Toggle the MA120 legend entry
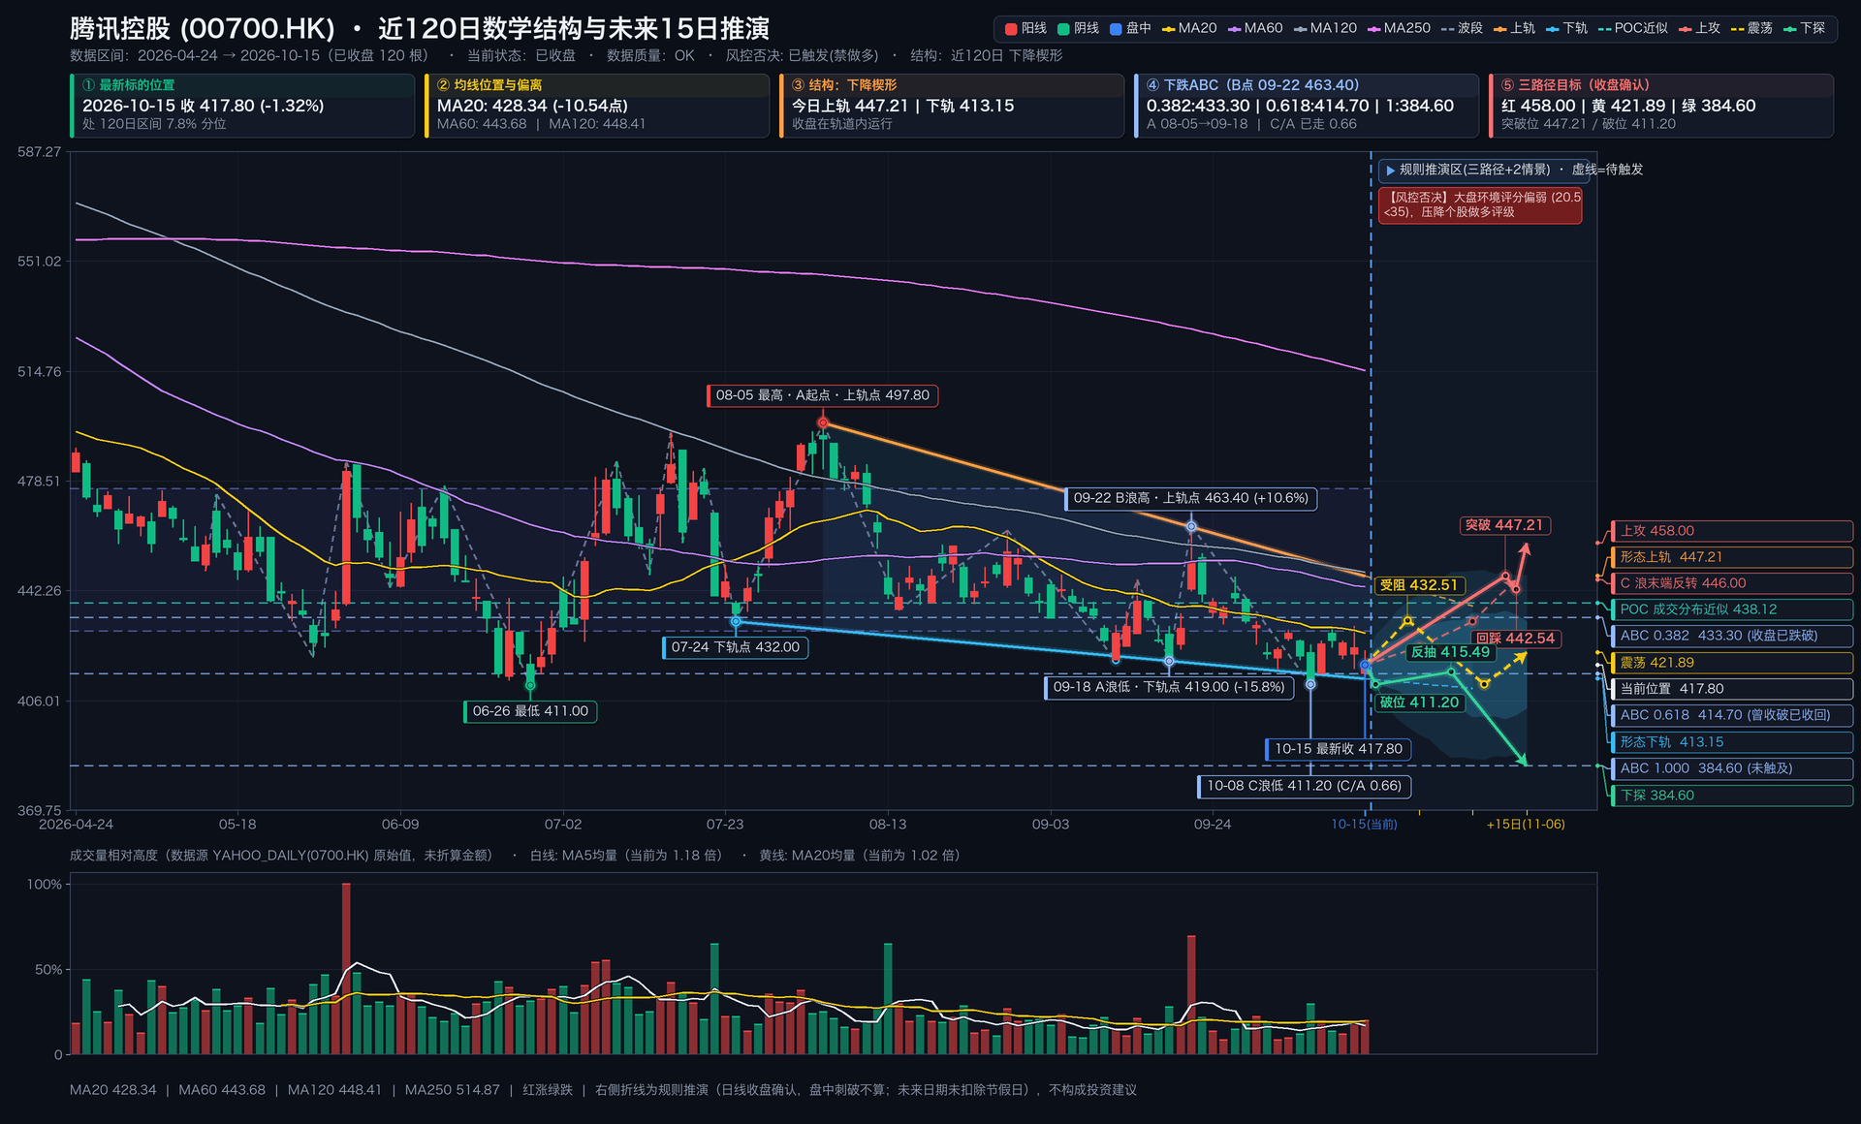Screen dimensions: 1861x1124 tap(1325, 29)
